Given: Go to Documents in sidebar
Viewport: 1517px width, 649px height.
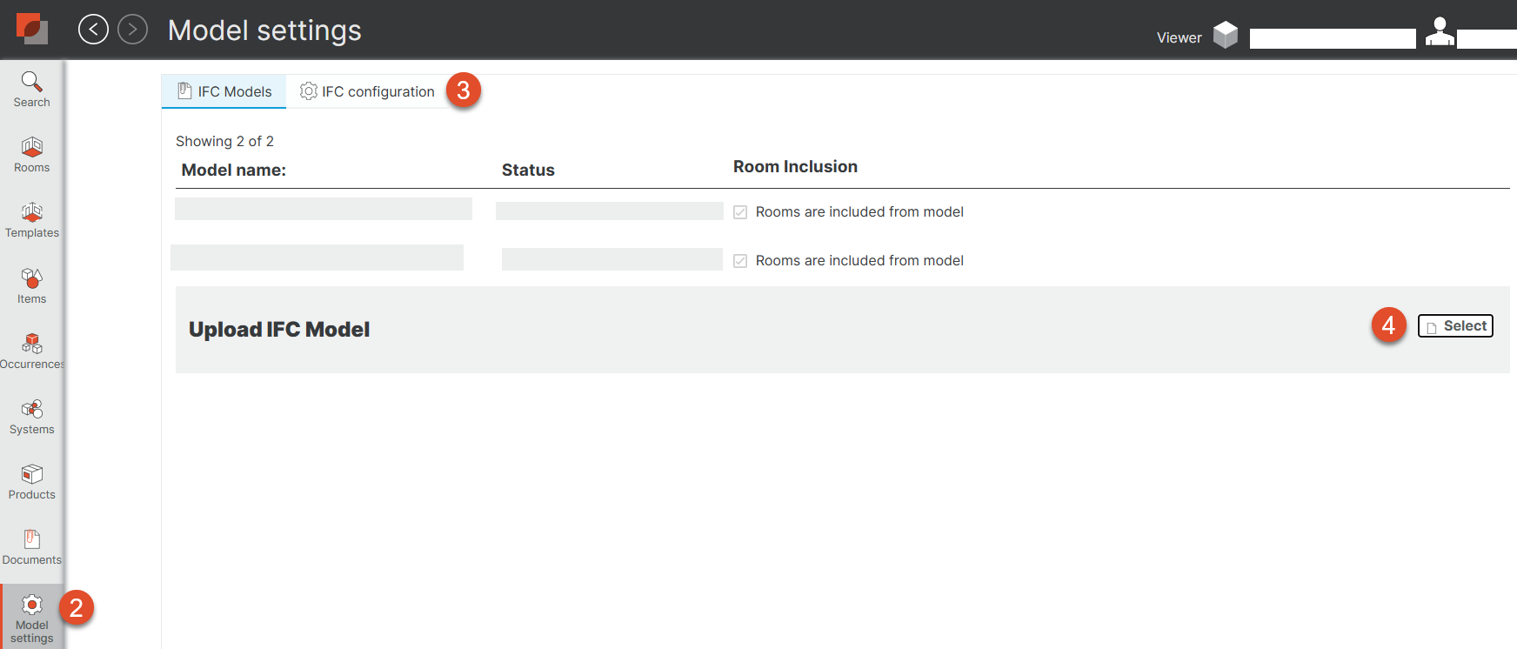Looking at the screenshot, I should [x=31, y=547].
